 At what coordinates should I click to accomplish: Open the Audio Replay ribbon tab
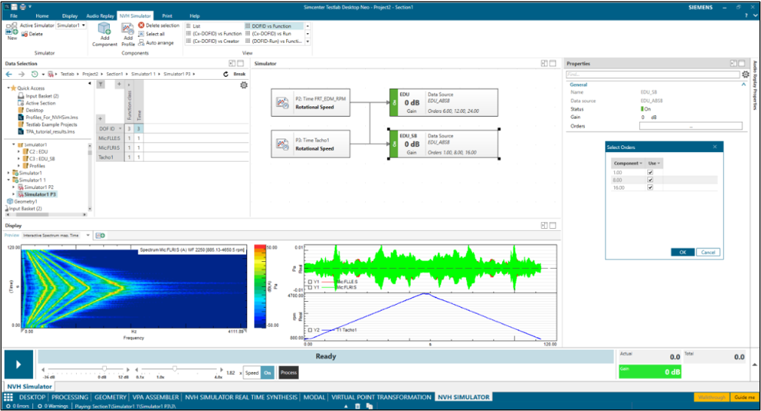point(99,15)
